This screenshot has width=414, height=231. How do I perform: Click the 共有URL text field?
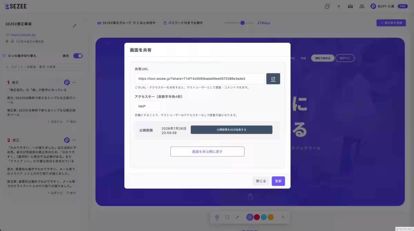(x=200, y=79)
